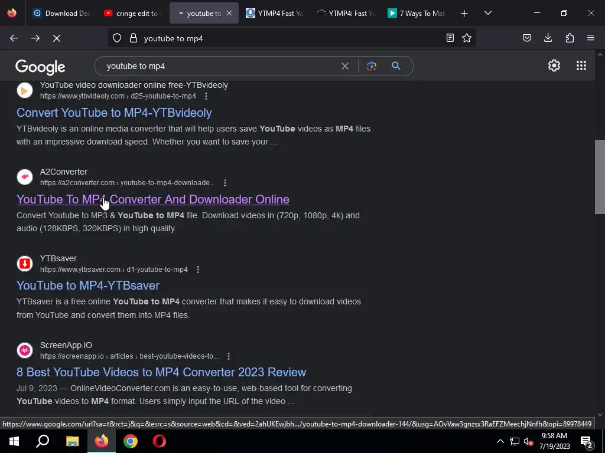Click the ytbvideoly.com URL text
605x453 pixels.
coord(118,96)
